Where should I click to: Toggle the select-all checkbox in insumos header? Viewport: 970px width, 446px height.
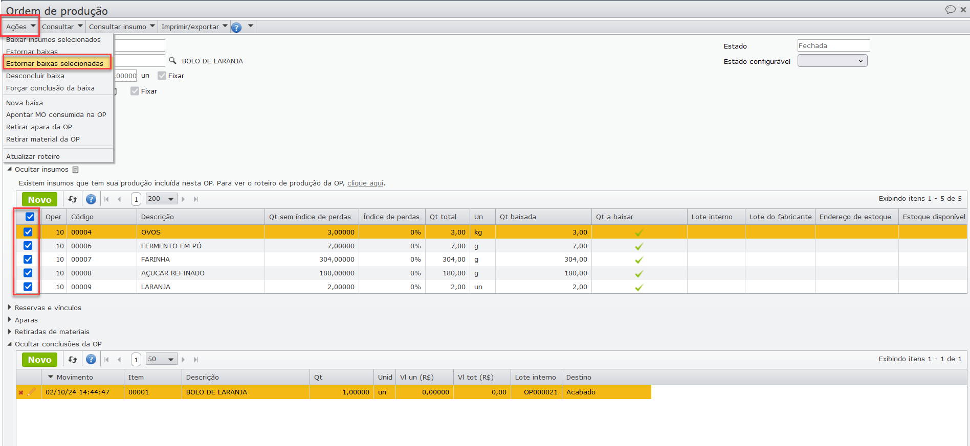tap(30, 217)
